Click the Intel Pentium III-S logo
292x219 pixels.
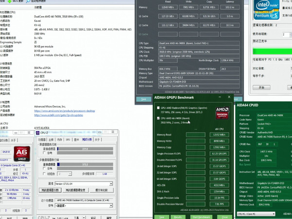point(267,10)
